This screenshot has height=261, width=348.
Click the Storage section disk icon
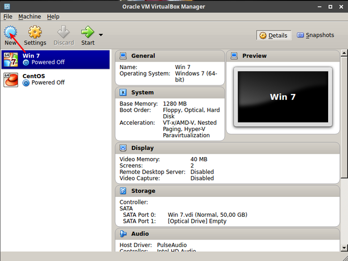click(123, 191)
